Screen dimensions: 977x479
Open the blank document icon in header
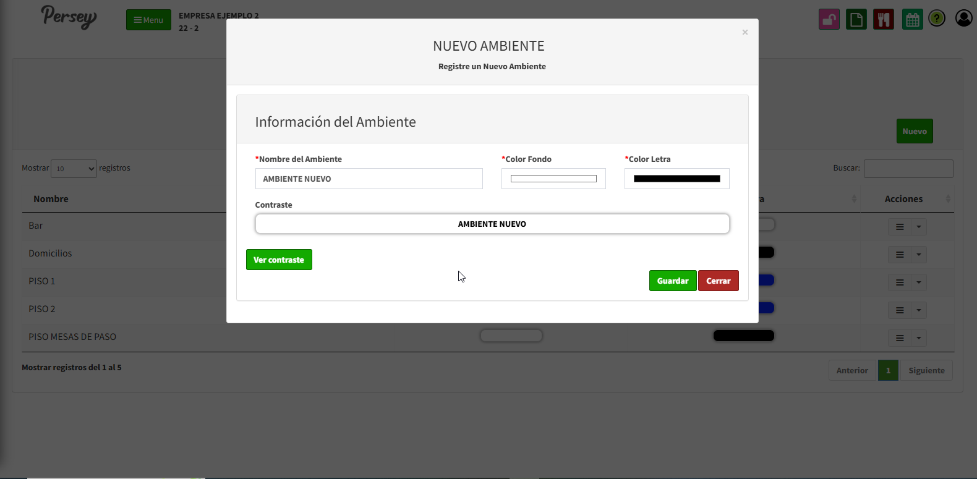tap(856, 20)
